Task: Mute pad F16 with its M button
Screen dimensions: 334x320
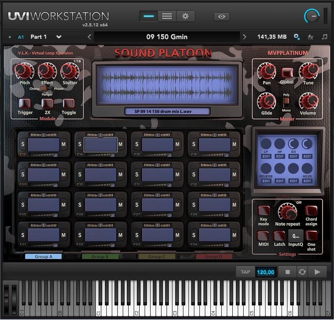Action: pyautogui.click(x=234, y=144)
